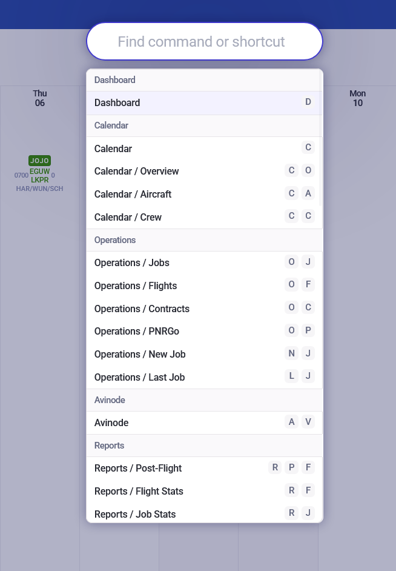Image resolution: width=396 pixels, height=571 pixels.
Task: Go to Operations / Jobs
Action: click(204, 263)
